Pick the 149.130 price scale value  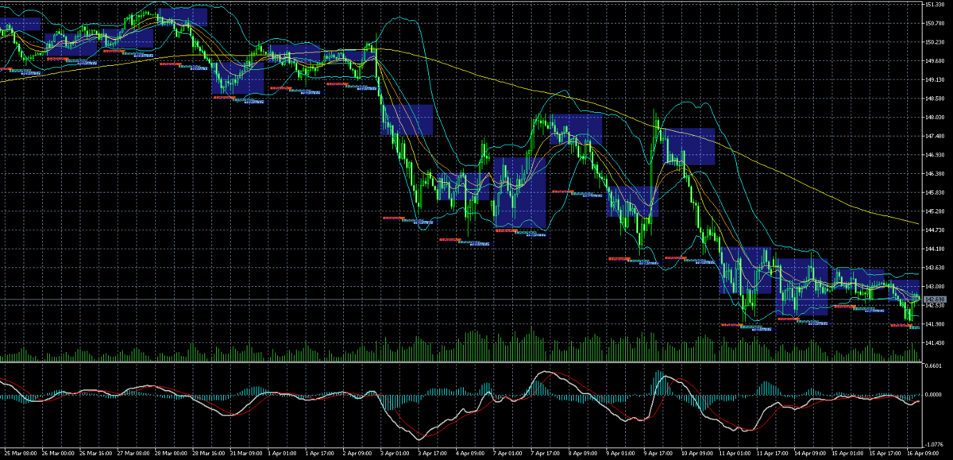point(936,79)
